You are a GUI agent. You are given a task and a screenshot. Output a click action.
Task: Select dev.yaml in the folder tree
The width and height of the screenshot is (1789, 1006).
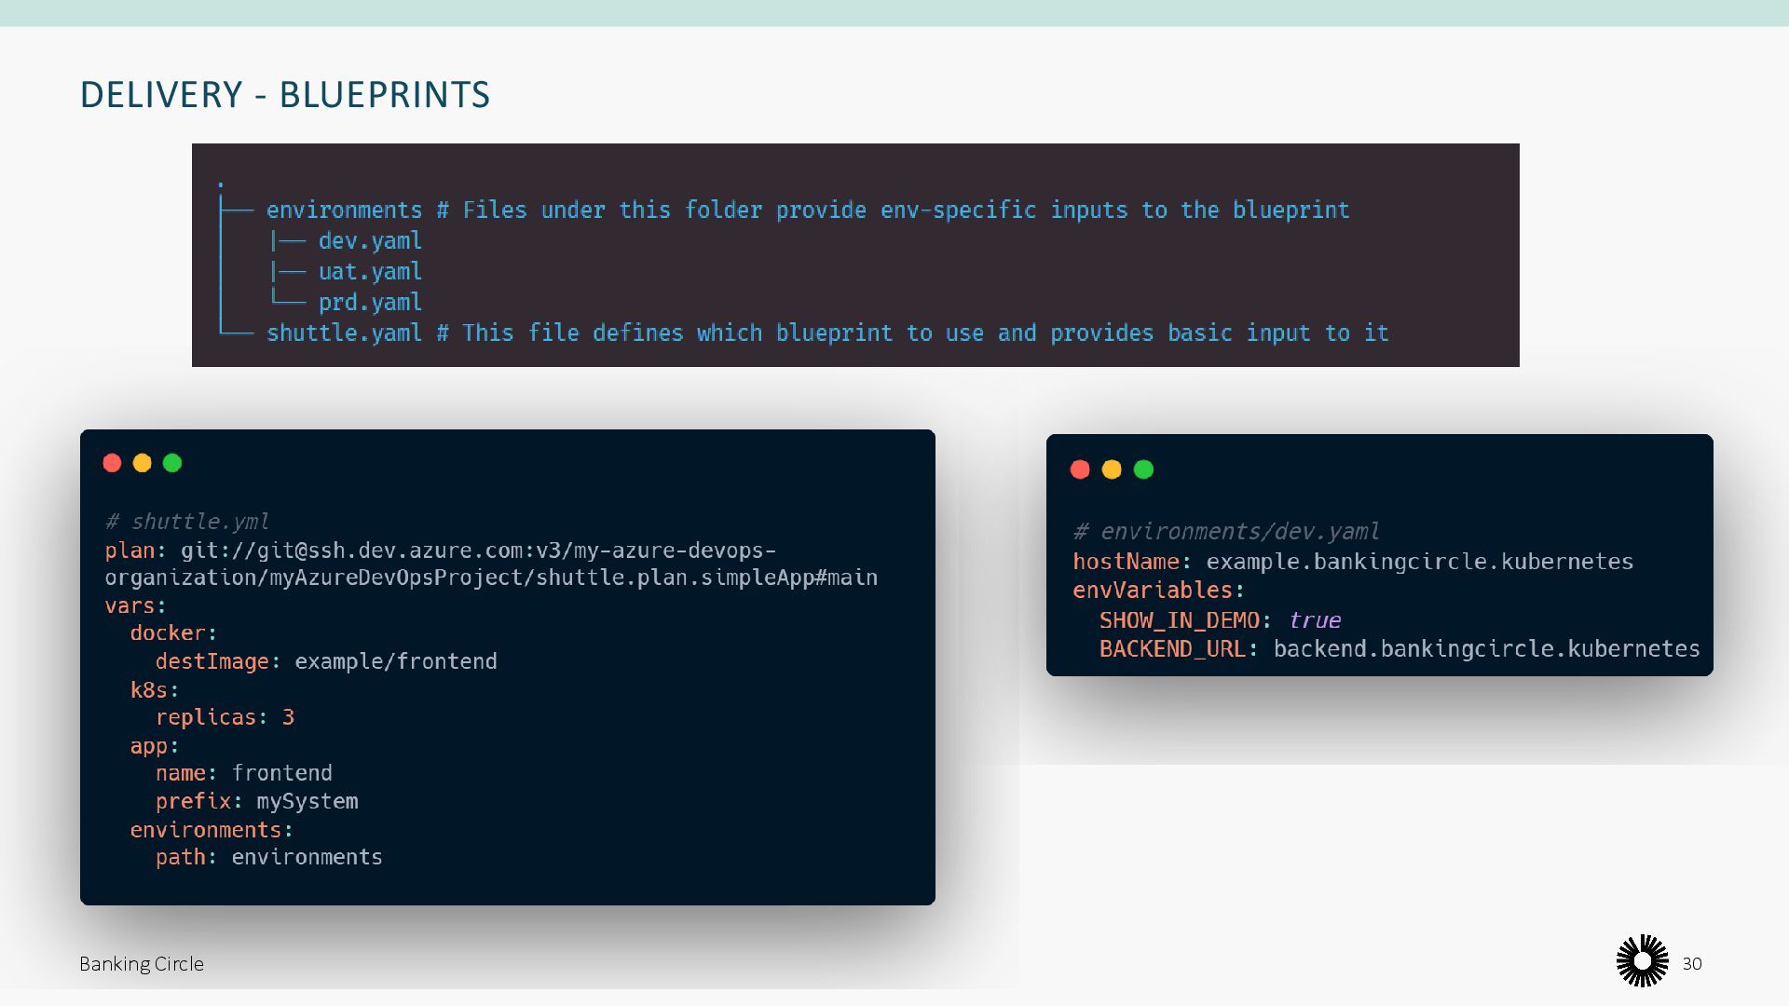tap(370, 241)
